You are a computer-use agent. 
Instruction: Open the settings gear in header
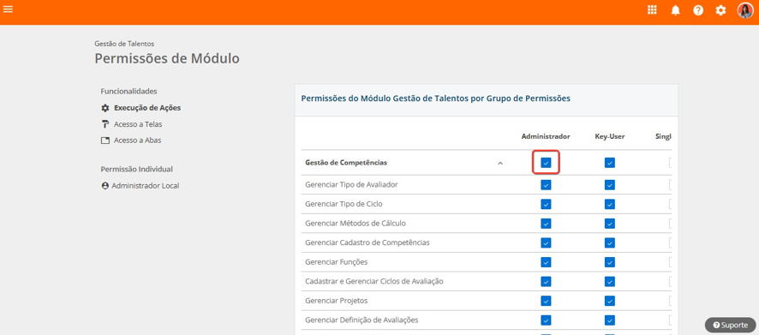720,10
